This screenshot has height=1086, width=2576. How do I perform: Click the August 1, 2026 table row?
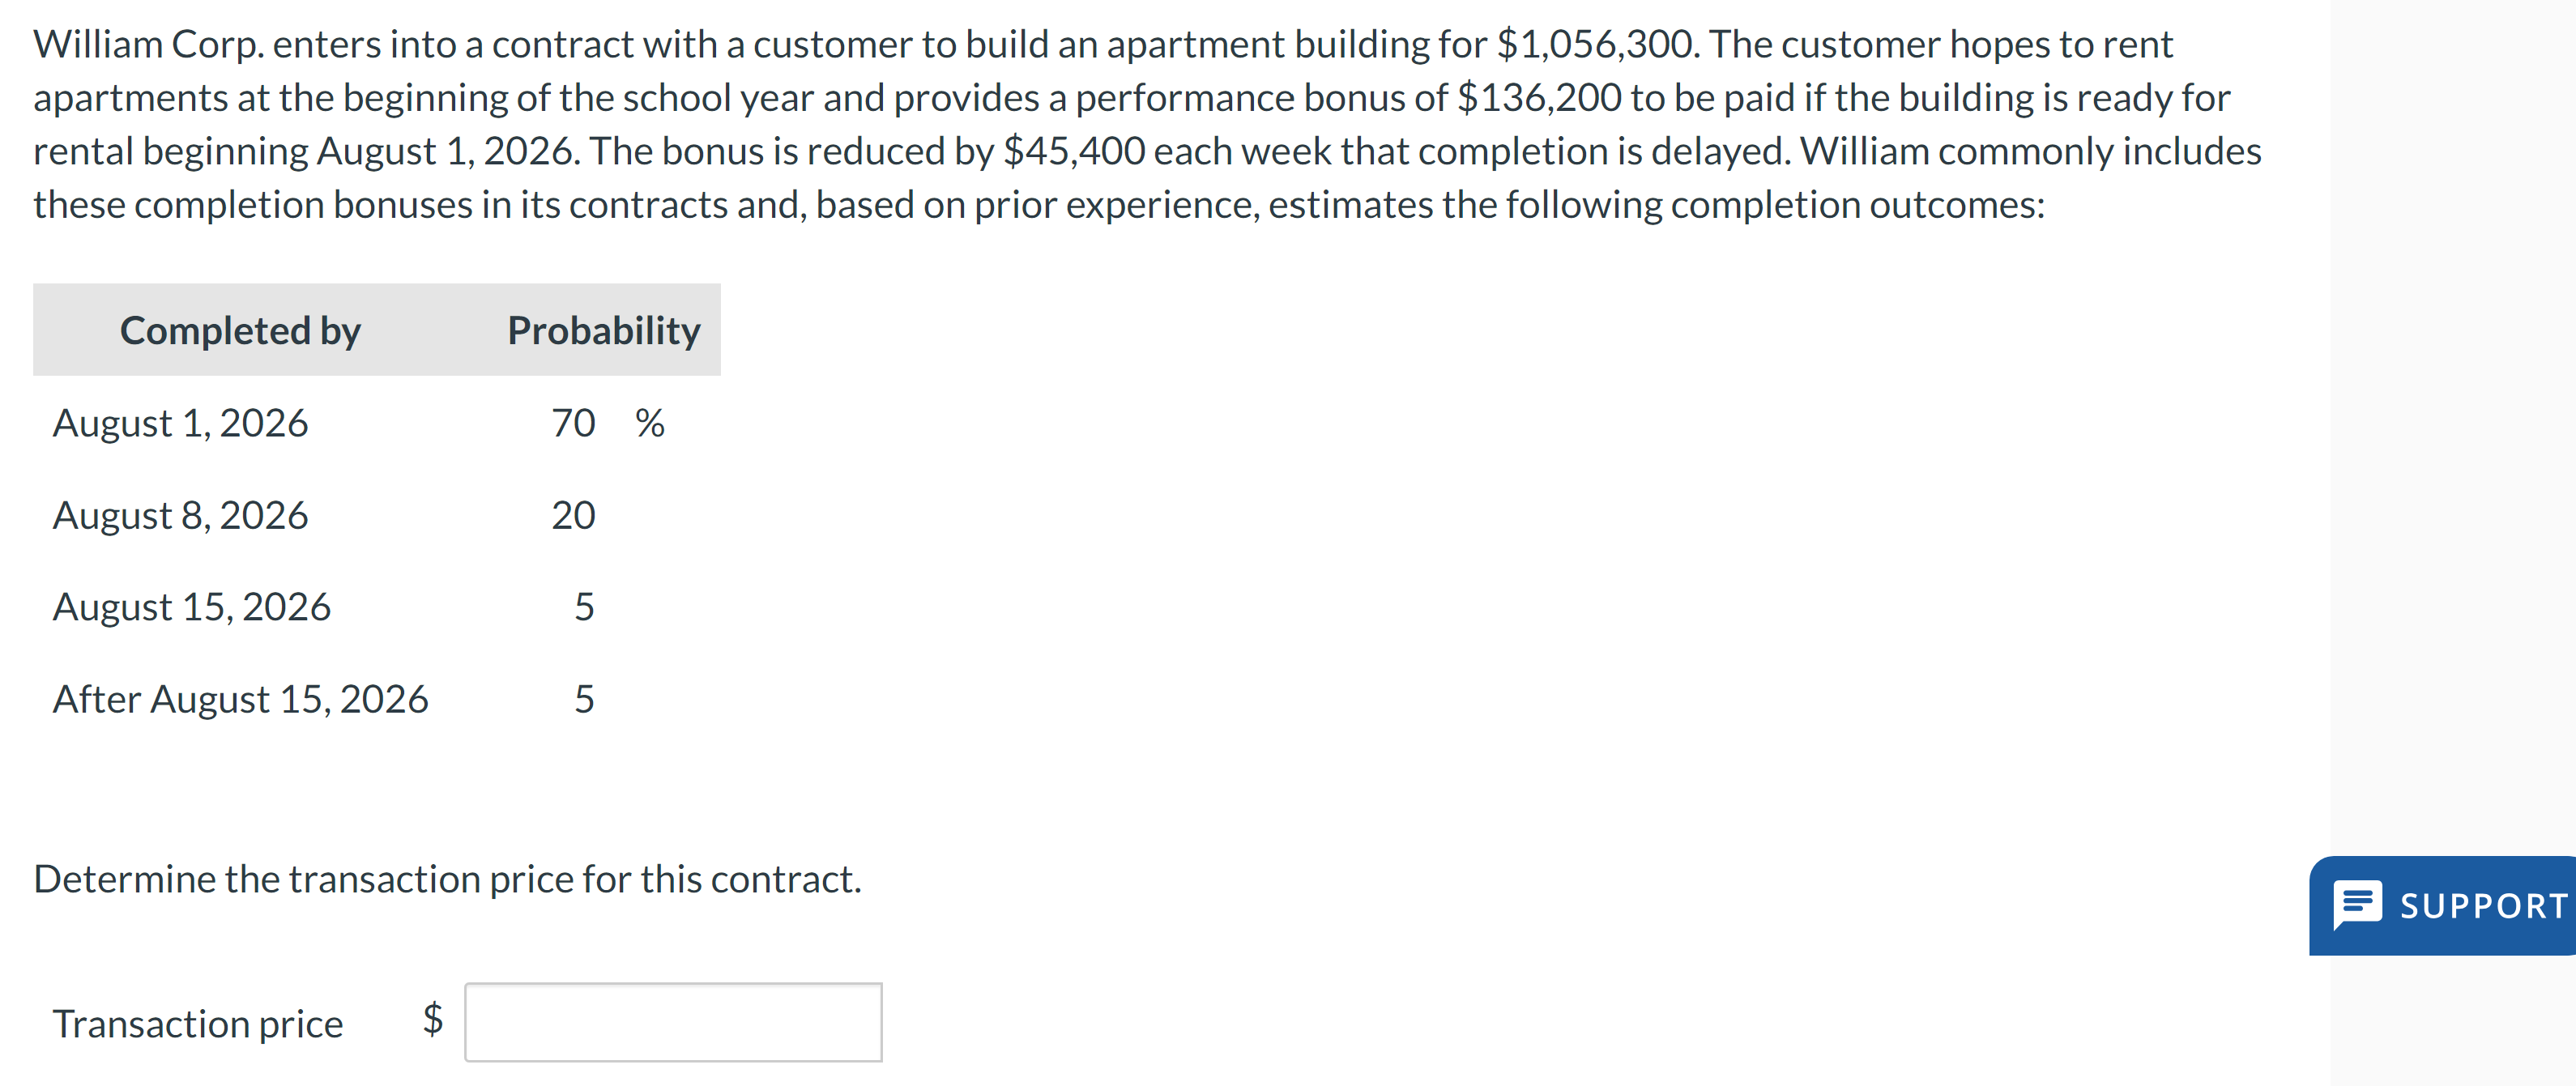(x=181, y=422)
